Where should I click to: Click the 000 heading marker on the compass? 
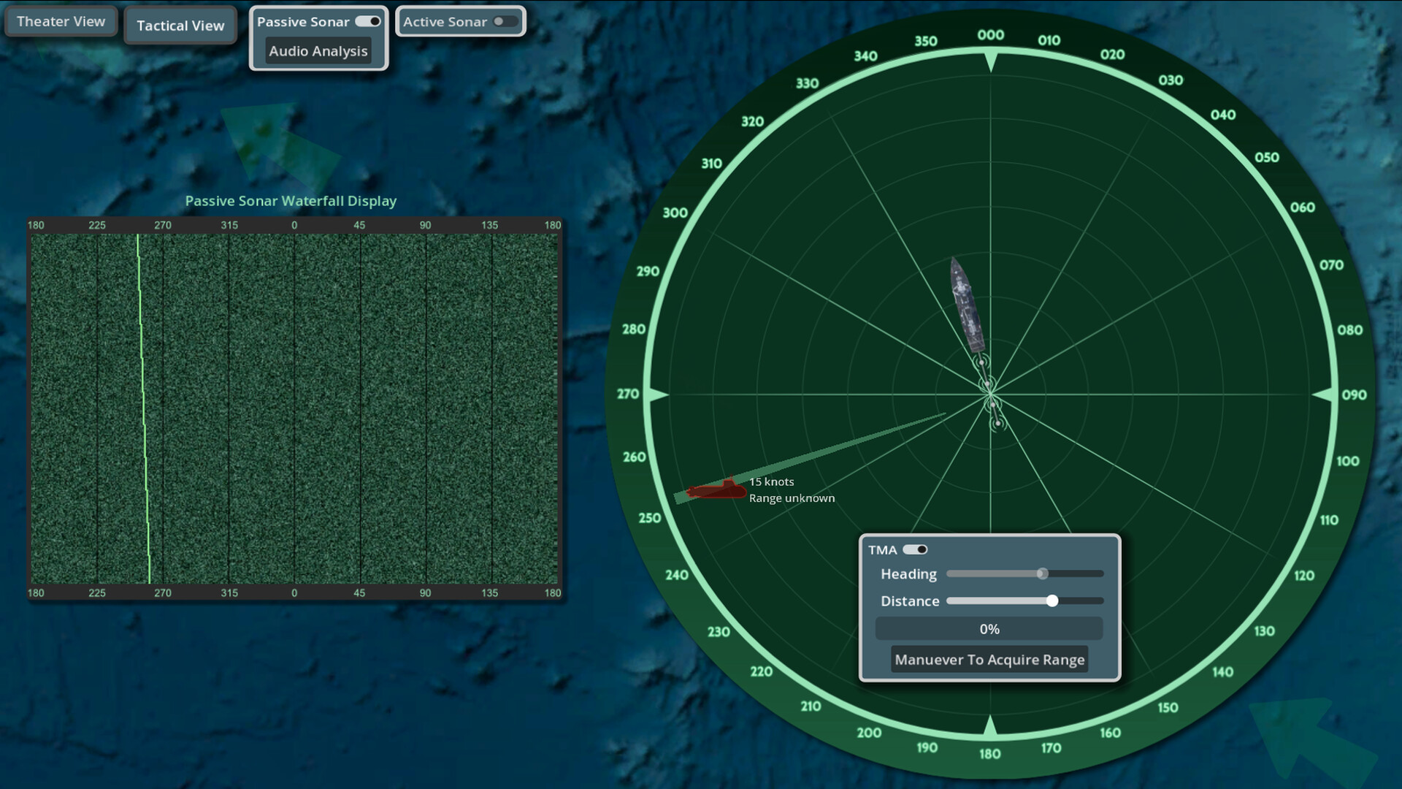click(991, 33)
